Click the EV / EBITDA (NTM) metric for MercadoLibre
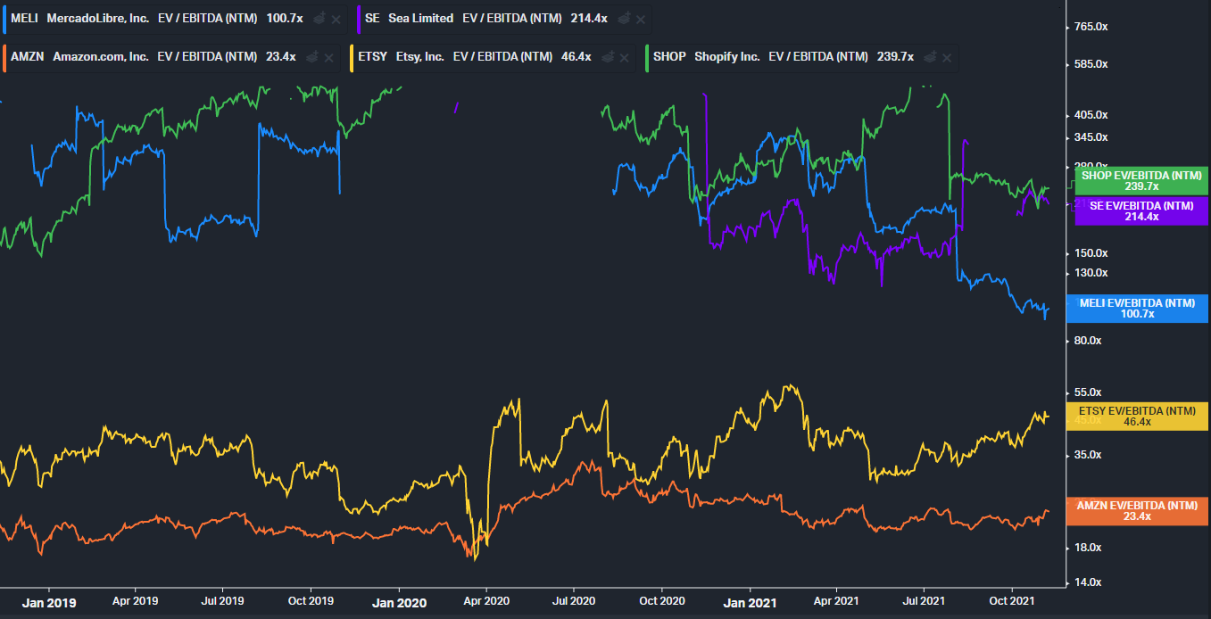The image size is (1211, 619). 207,19
